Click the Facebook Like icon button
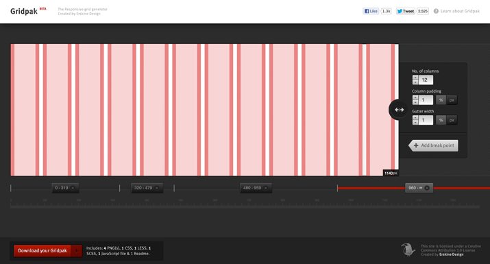Screen dimensions: 490x264 click(x=371, y=11)
